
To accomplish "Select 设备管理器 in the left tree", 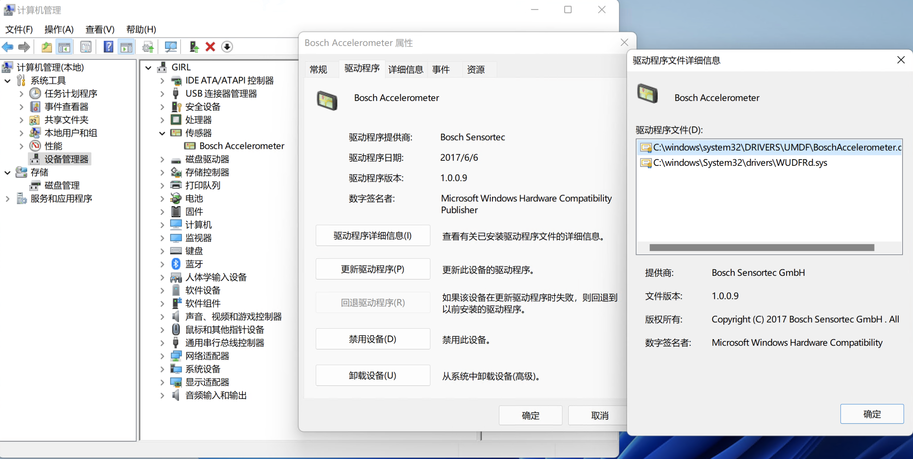I will pyautogui.click(x=66, y=159).
